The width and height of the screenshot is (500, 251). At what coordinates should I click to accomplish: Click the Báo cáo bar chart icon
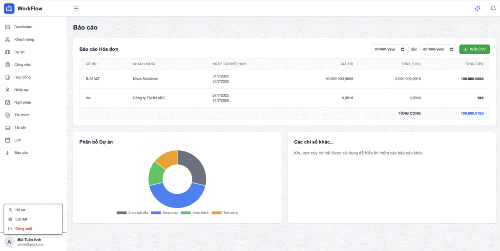click(x=7, y=153)
